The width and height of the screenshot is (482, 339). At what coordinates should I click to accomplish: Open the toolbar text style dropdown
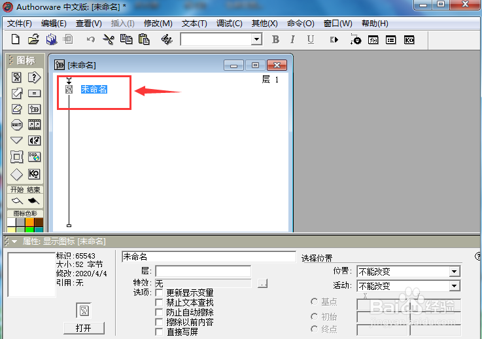click(256, 39)
